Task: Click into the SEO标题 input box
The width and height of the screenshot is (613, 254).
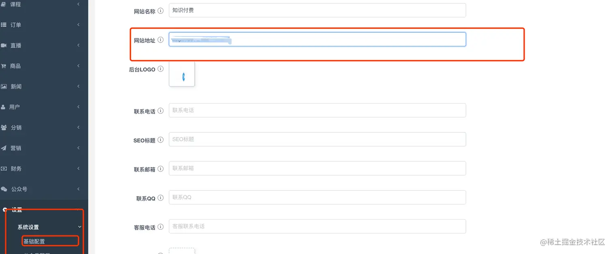Action: click(317, 140)
